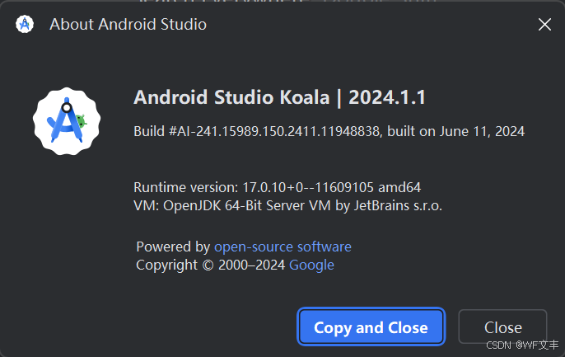This screenshot has height=357, width=565.
Task: Click the 'About Android Studio' window title
Action: coord(128,25)
